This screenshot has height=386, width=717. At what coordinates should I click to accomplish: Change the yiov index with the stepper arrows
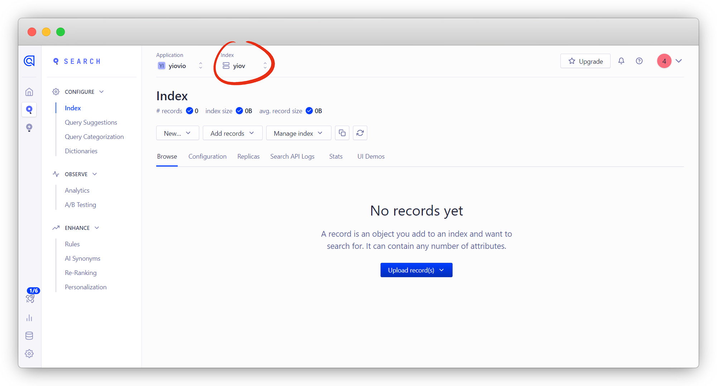point(265,66)
